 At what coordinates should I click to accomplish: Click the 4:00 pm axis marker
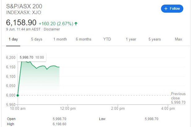click(168, 108)
